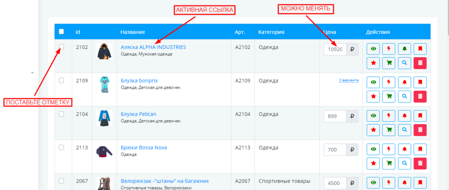Screen dimensions: 449x190
Task: Check the checkbox for product 2102
Action: (x=61, y=47)
